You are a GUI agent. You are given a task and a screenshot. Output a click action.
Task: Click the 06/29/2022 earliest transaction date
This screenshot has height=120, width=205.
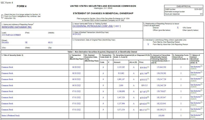click(x=77, y=34)
